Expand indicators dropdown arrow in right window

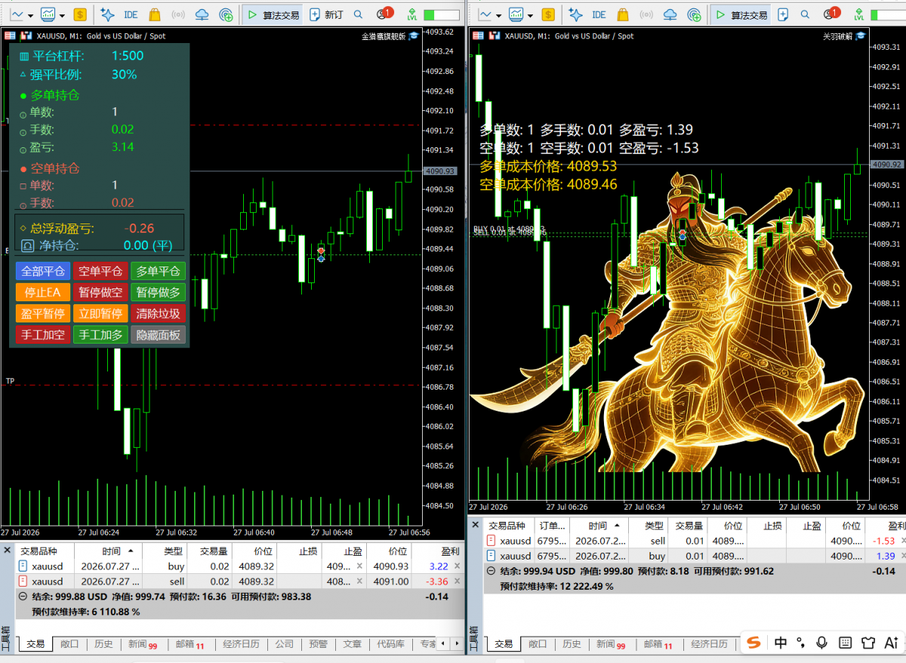530,15
